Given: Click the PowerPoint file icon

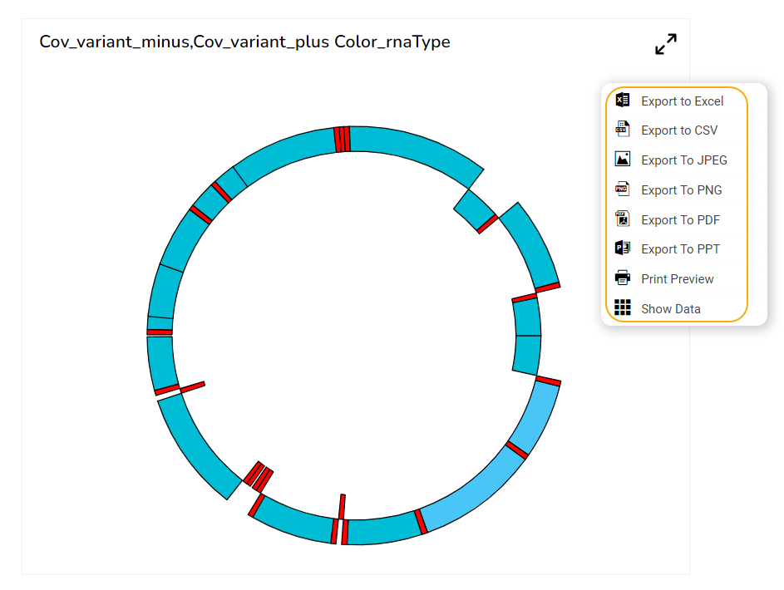Looking at the screenshot, I should click(623, 248).
